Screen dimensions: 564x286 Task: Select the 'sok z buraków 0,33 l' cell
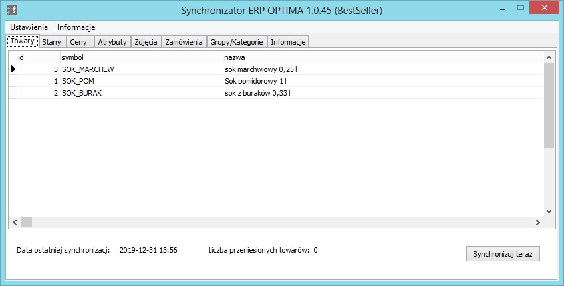click(x=383, y=93)
